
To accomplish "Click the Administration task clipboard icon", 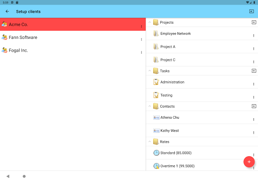I will [156, 82].
